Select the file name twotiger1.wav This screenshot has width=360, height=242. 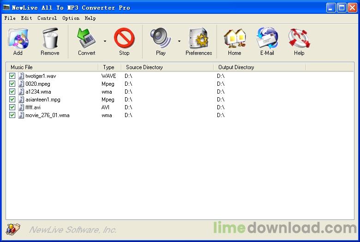point(41,76)
